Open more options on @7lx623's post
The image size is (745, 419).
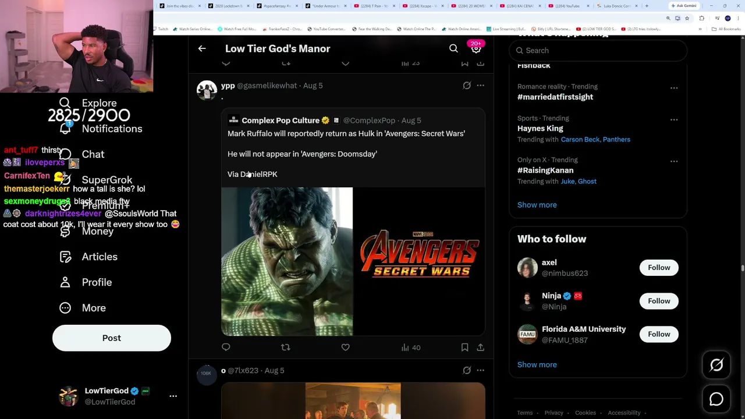(x=480, y=370)
